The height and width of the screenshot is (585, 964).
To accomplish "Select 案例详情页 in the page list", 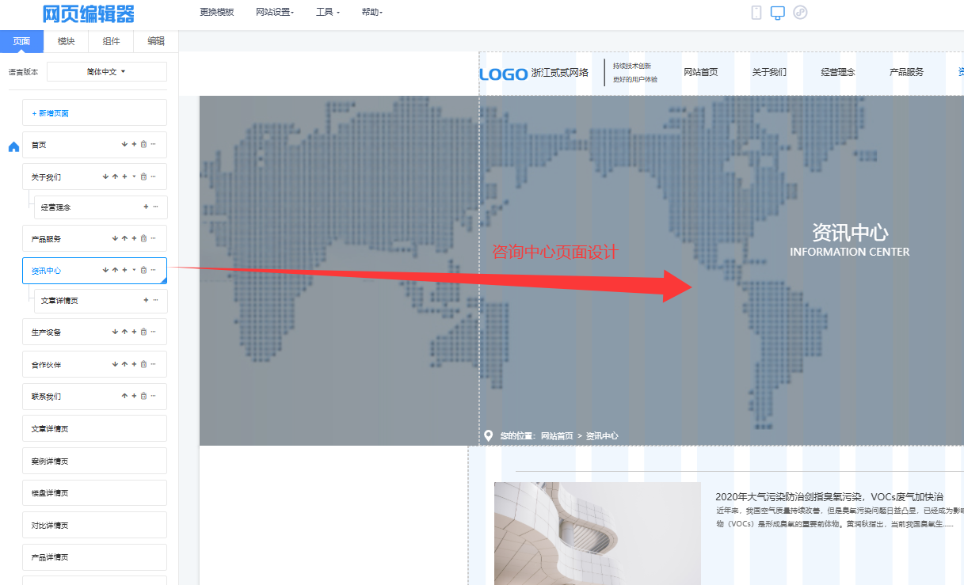I will click(94, 461).
